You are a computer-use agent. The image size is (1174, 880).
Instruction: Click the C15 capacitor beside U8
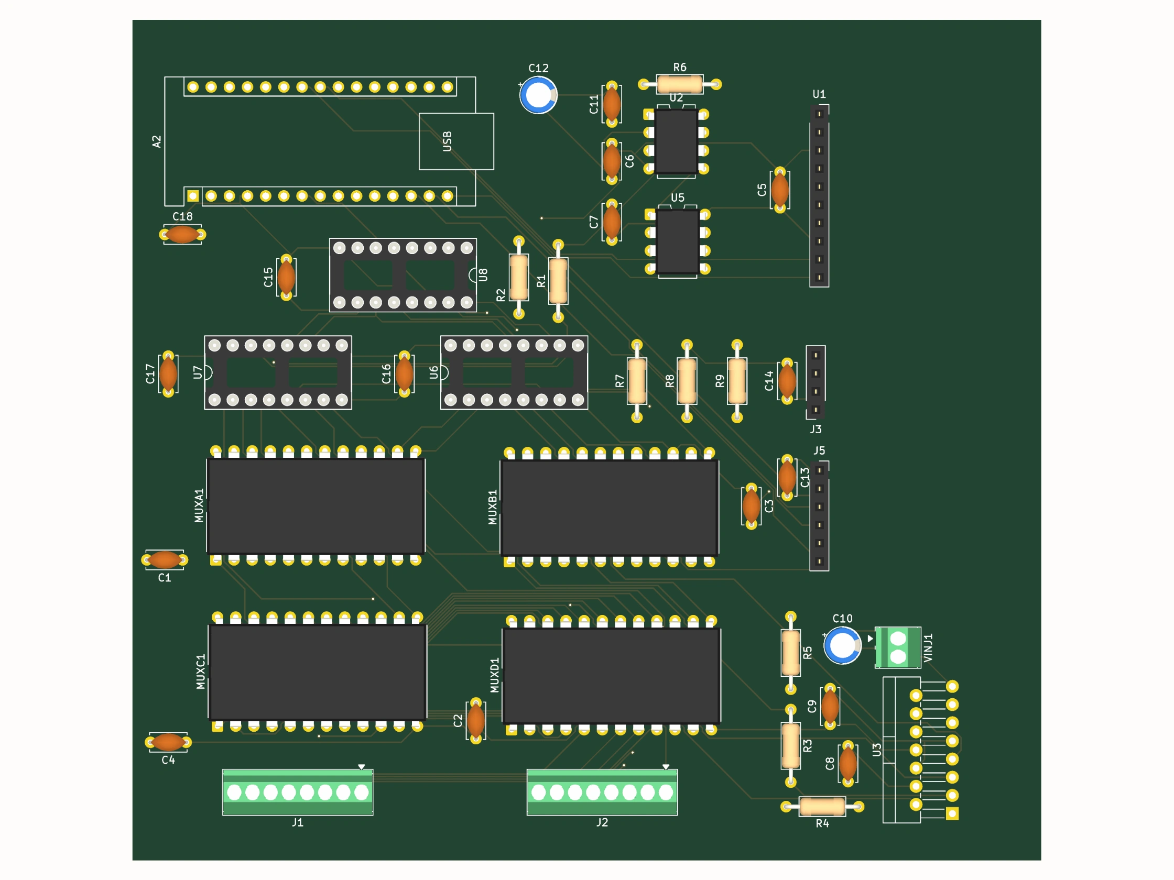[286, 278]
